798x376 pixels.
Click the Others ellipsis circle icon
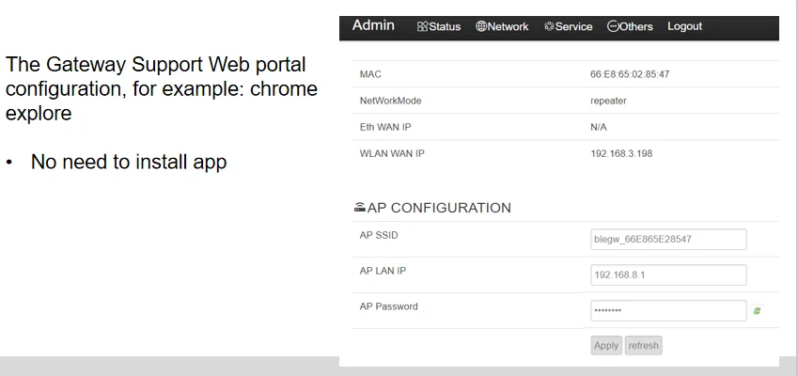(x=613, y=27)
